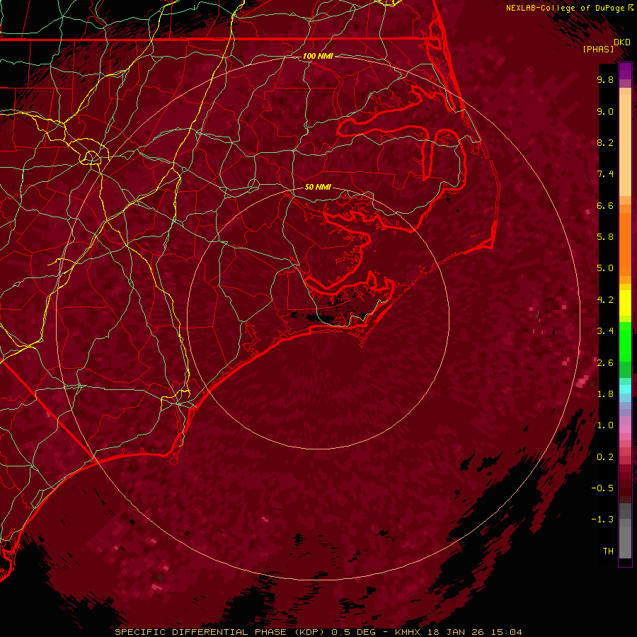
Task: Pick the bright green segment of color bar
Action: tap(625, 341)
